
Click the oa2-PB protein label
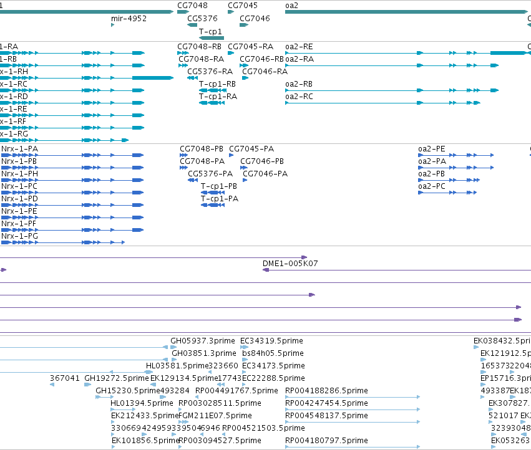click(x=431, y=175)
